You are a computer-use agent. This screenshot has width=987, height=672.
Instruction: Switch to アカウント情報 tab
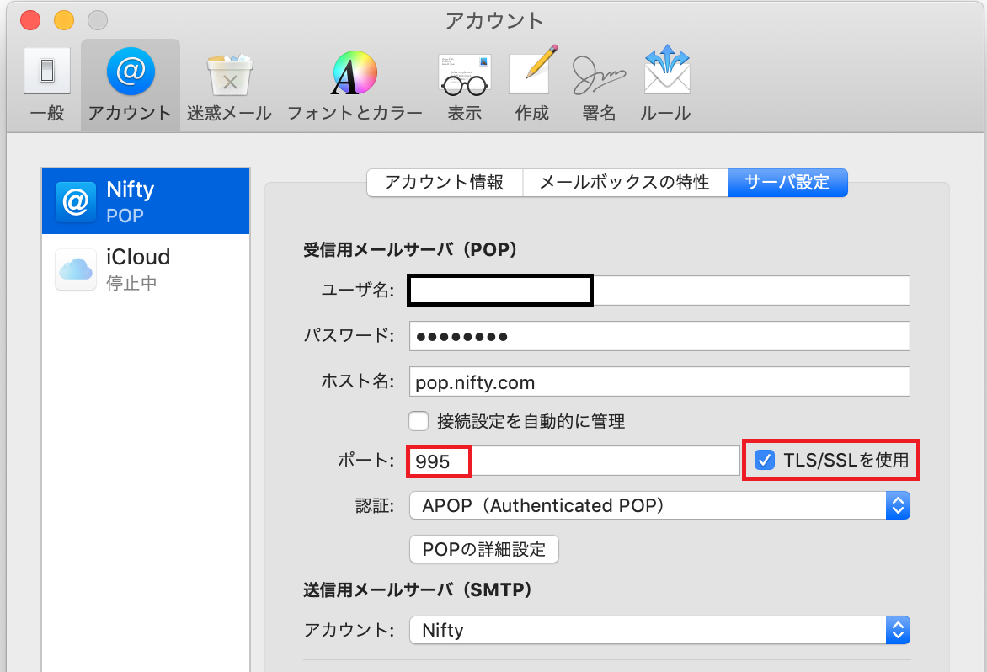pos(444,183)
